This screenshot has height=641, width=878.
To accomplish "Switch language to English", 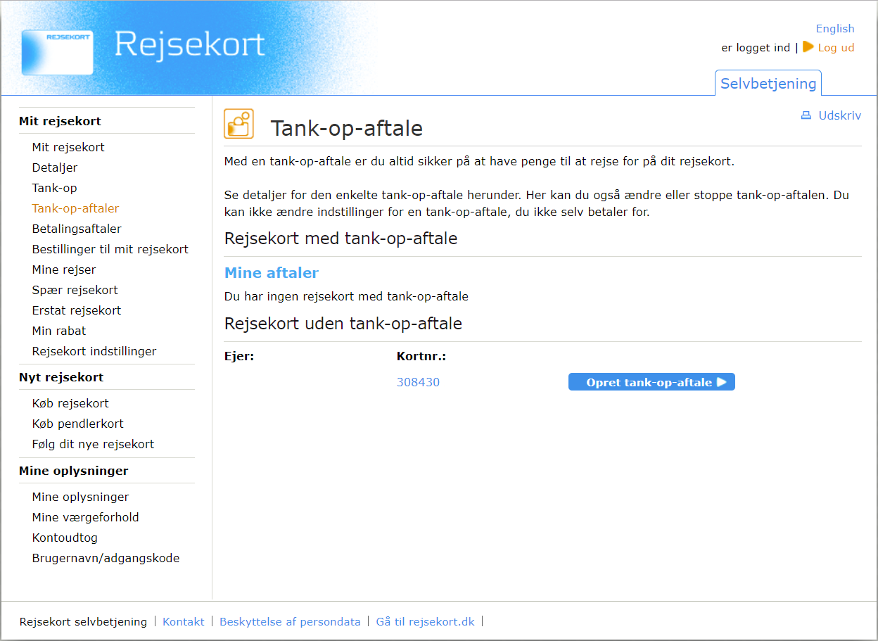I will (834, 29).
